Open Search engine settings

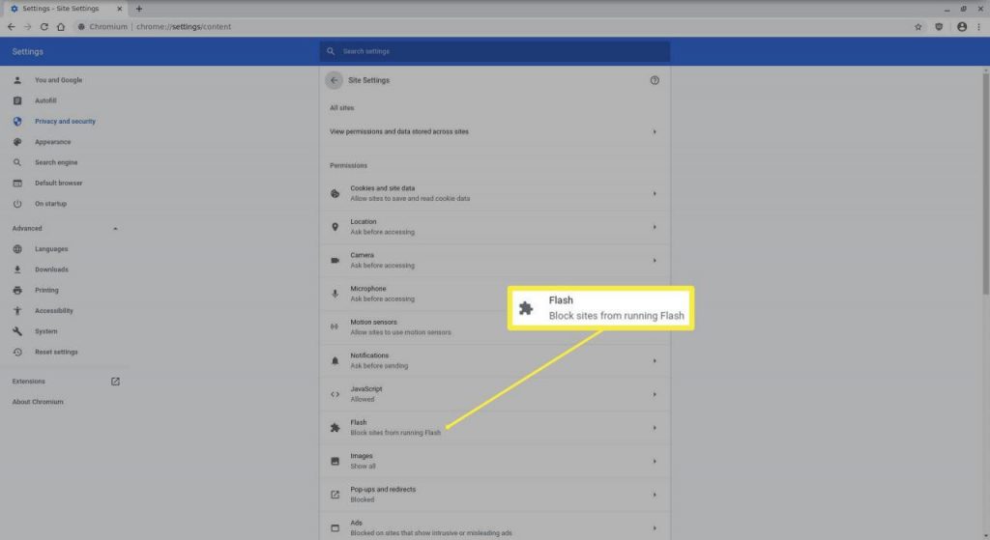56,162
